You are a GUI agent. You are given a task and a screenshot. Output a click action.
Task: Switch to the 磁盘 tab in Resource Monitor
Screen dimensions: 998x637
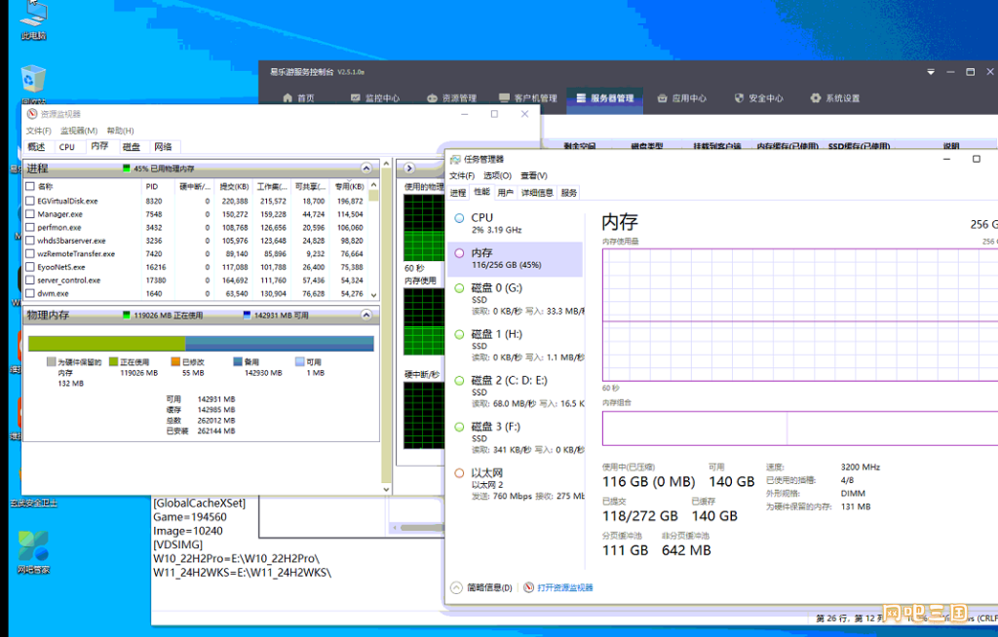pos(132,147)
